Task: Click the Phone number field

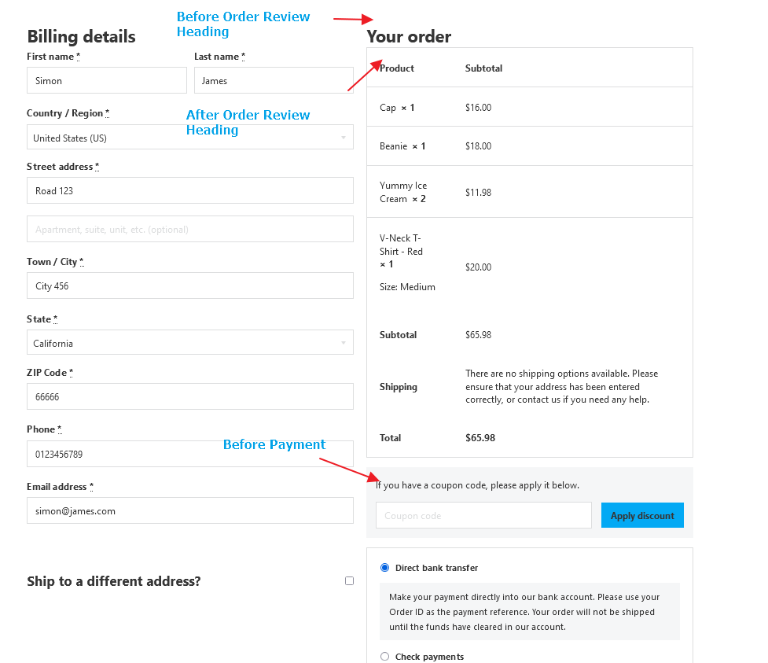Action: pos(189,454)
